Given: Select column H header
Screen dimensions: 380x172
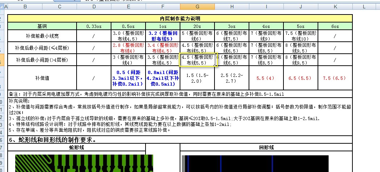Looking at the screenshot, I should (x=232, y=7).
